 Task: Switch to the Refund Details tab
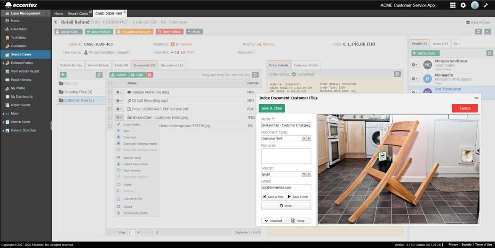click(98, 65)
